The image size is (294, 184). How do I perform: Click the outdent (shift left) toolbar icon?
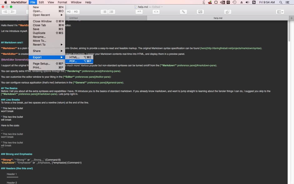point(5,12)
